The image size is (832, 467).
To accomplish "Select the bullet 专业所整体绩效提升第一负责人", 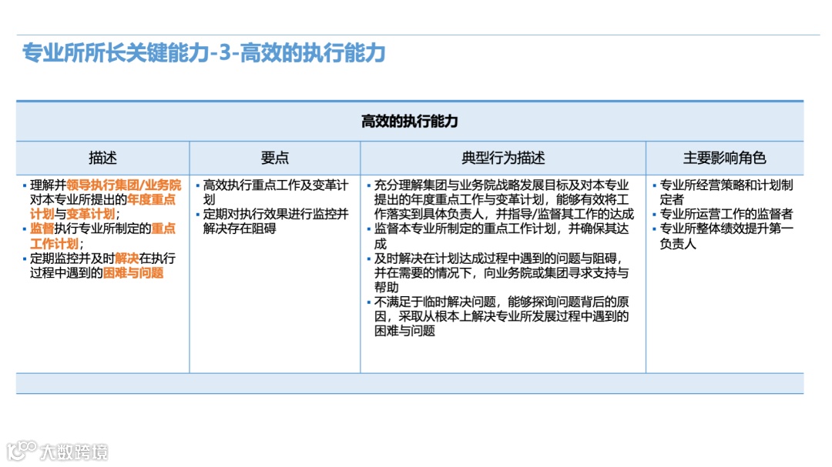I will pyautogui.click(x=723, y=236).
